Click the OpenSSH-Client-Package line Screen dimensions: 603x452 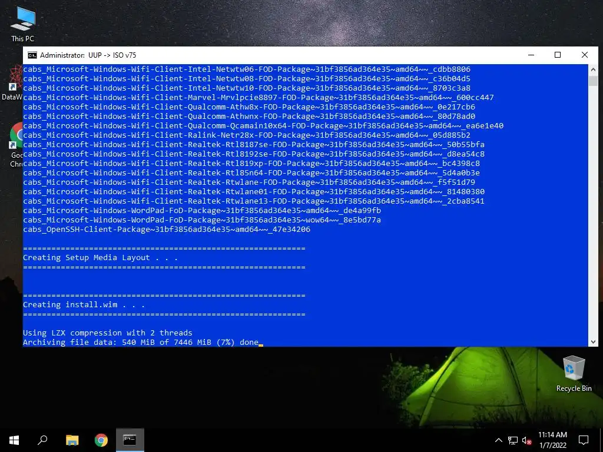[167, 230]
